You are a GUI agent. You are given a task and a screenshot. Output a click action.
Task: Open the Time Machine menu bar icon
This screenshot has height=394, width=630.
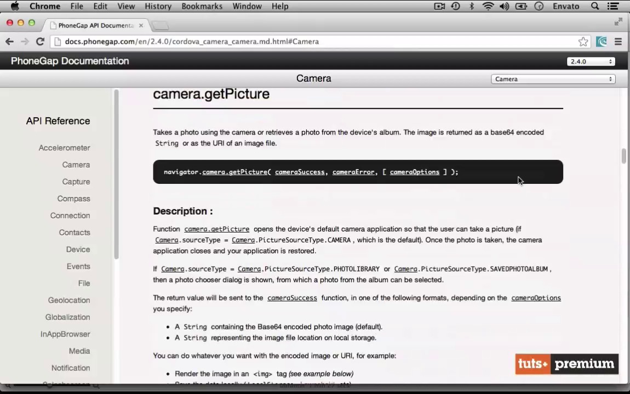[x=456, y=6]
